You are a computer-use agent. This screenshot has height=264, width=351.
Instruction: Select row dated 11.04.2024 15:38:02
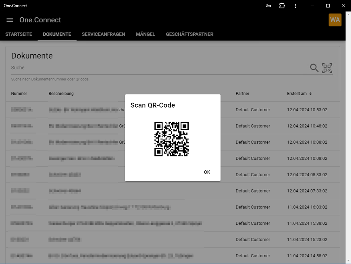(173, 223)
